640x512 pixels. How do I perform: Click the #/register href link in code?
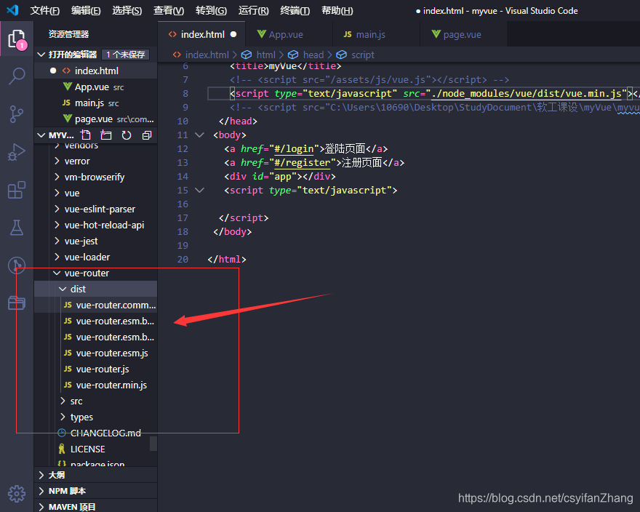pos(302,163)
